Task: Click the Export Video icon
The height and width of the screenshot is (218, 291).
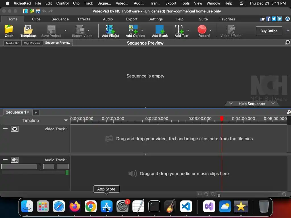Action: pyautogui.click(x=80, y=29)
